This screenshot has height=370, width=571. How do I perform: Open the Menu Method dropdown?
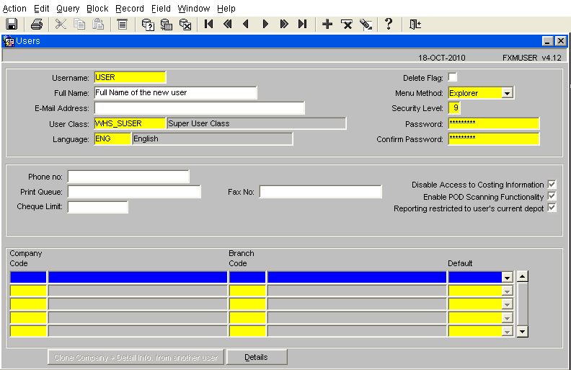(507, 93)
